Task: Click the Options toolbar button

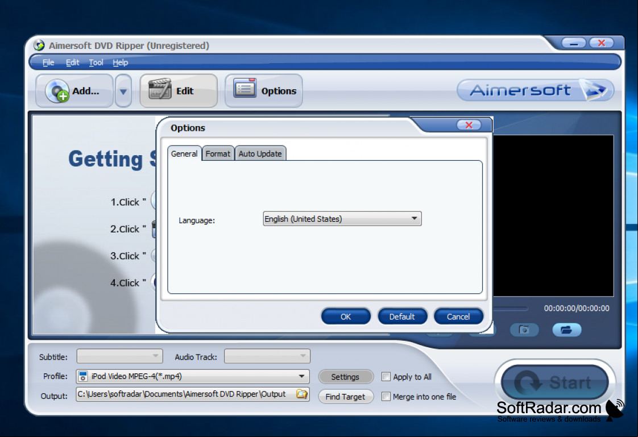Action: point(264,91)
